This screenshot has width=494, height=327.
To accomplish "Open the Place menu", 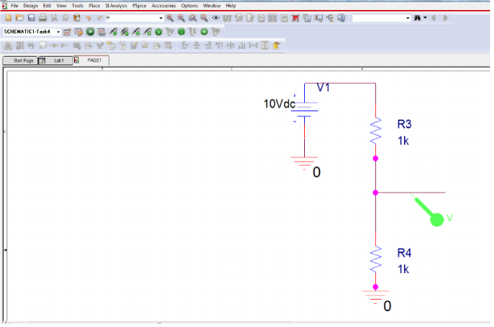I will click(94, 5).
